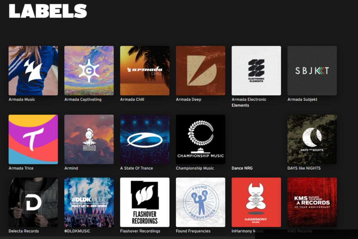Open the DAYS like NIGHTS moon logo
The width and height of the screenshot is (358, 239).
coord(312,139)
